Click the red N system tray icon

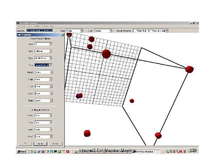pos(181,151)
